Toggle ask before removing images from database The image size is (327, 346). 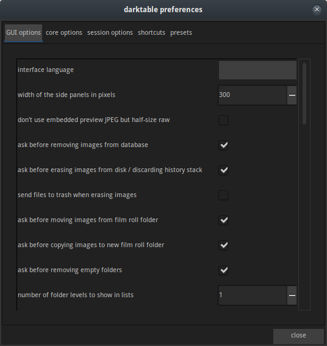pyautogui.click(x=223, y=145)
